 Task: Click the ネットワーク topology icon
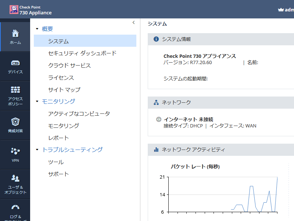click(156, 102)
